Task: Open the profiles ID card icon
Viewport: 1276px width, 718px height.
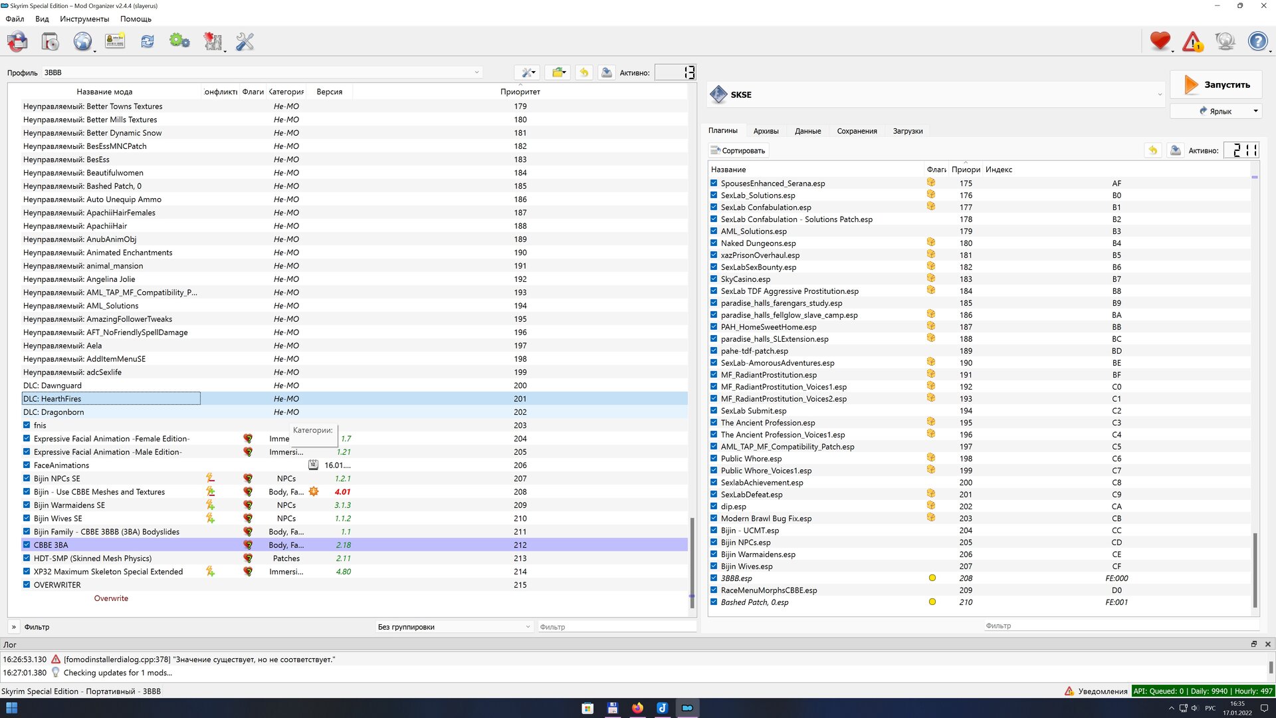Action: [x=115, y=42]
